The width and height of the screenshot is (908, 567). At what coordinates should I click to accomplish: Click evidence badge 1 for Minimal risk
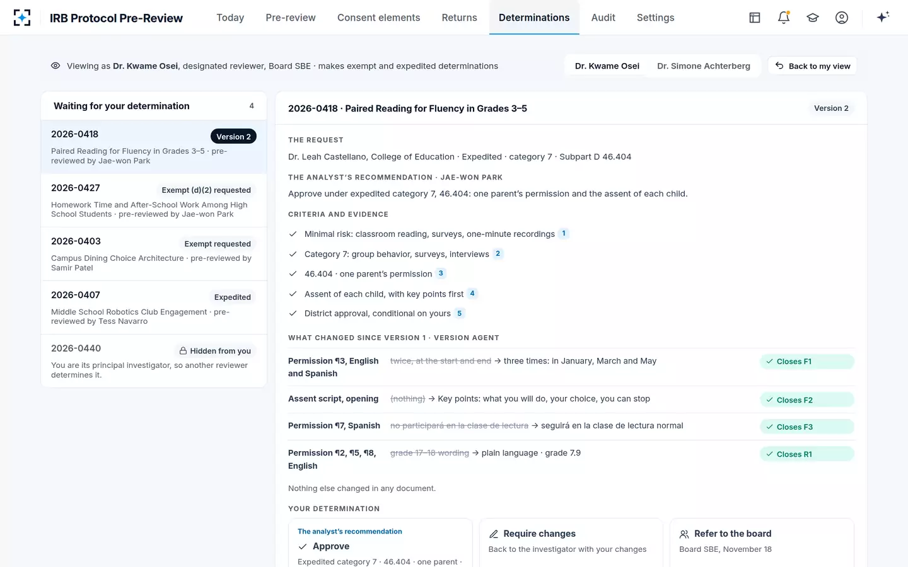click(564, 234)
